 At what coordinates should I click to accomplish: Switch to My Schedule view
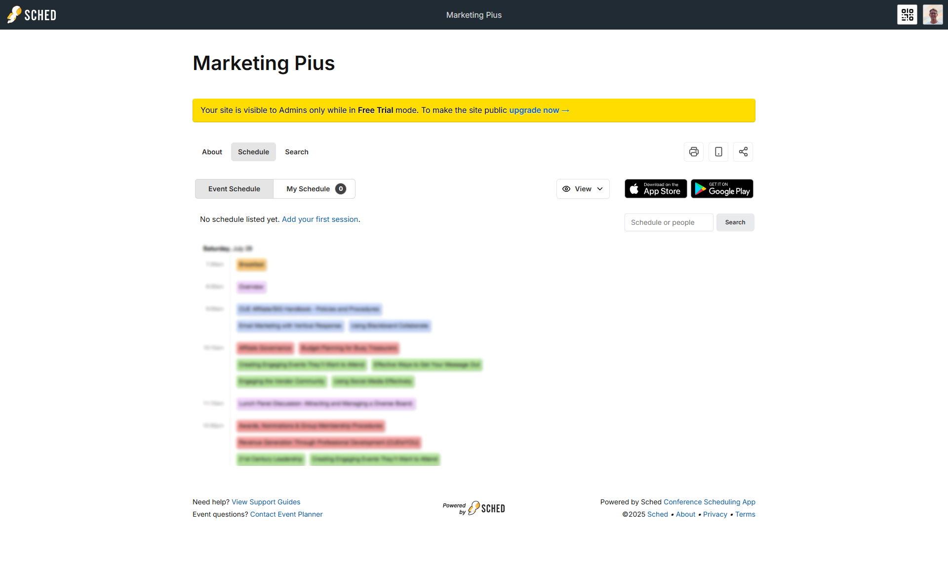(315, 189)
